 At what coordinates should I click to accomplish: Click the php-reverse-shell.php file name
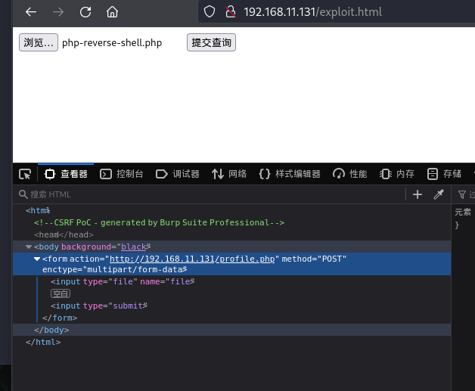112,42
